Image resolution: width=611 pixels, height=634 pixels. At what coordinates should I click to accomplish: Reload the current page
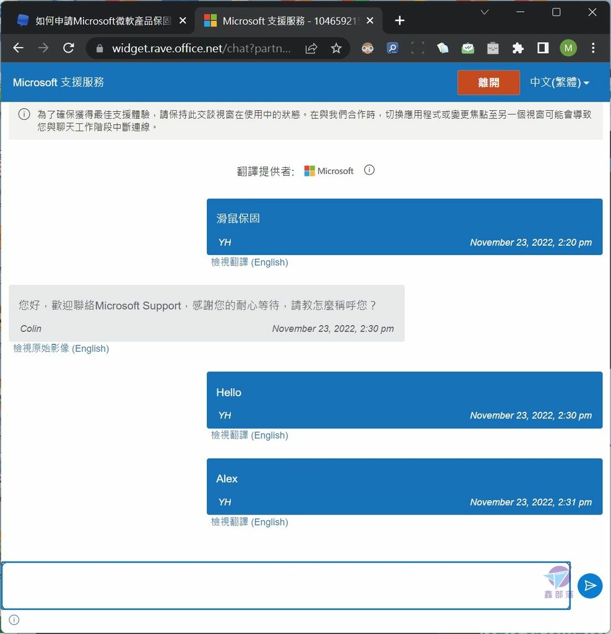68,48
